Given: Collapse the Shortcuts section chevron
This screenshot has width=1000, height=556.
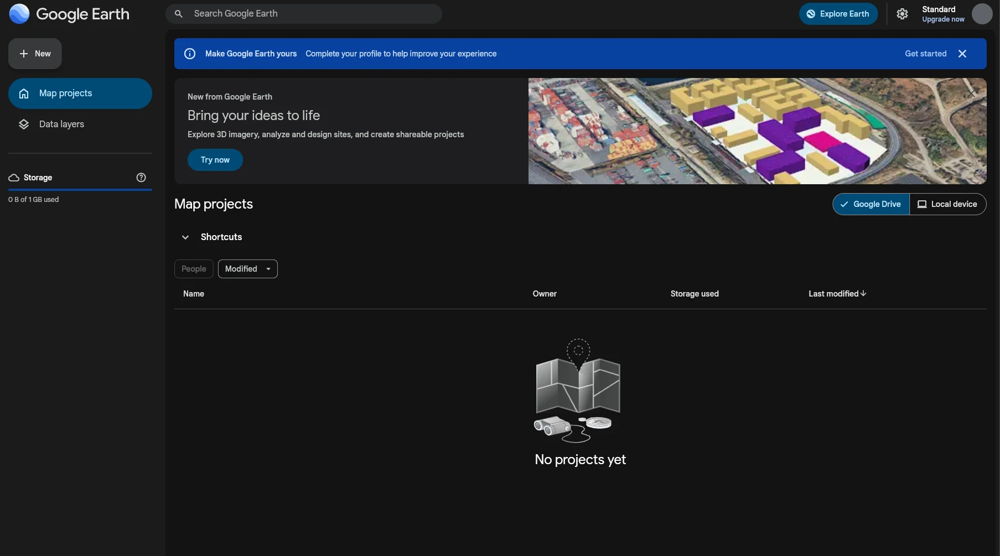Looking at the screenshot, I should click(185, 237).
